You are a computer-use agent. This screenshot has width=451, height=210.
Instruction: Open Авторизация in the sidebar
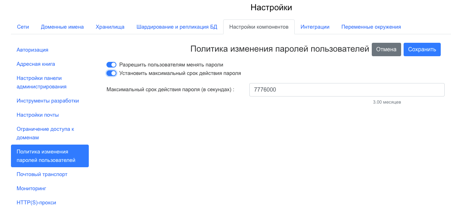pos(33,50)
